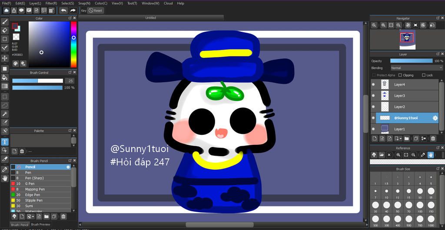Enable the Clipping checkbox
The height and width of the screenshot is (230, 445).
point(400,75)
